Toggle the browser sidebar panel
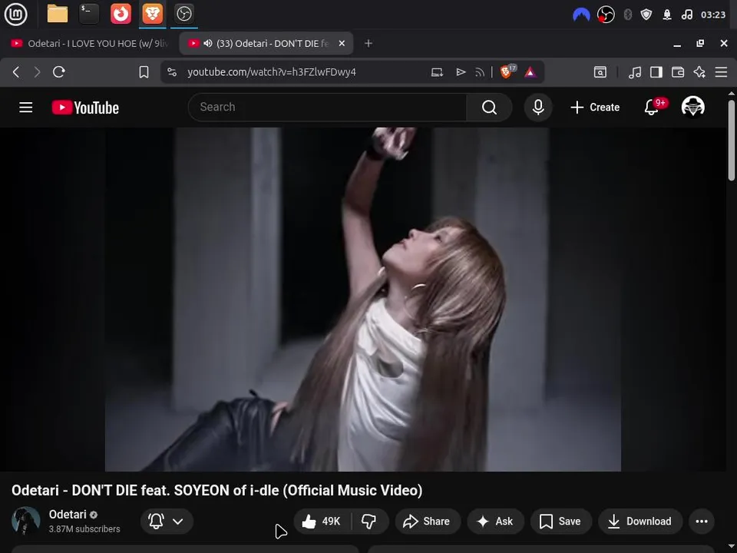 point(656,72)
